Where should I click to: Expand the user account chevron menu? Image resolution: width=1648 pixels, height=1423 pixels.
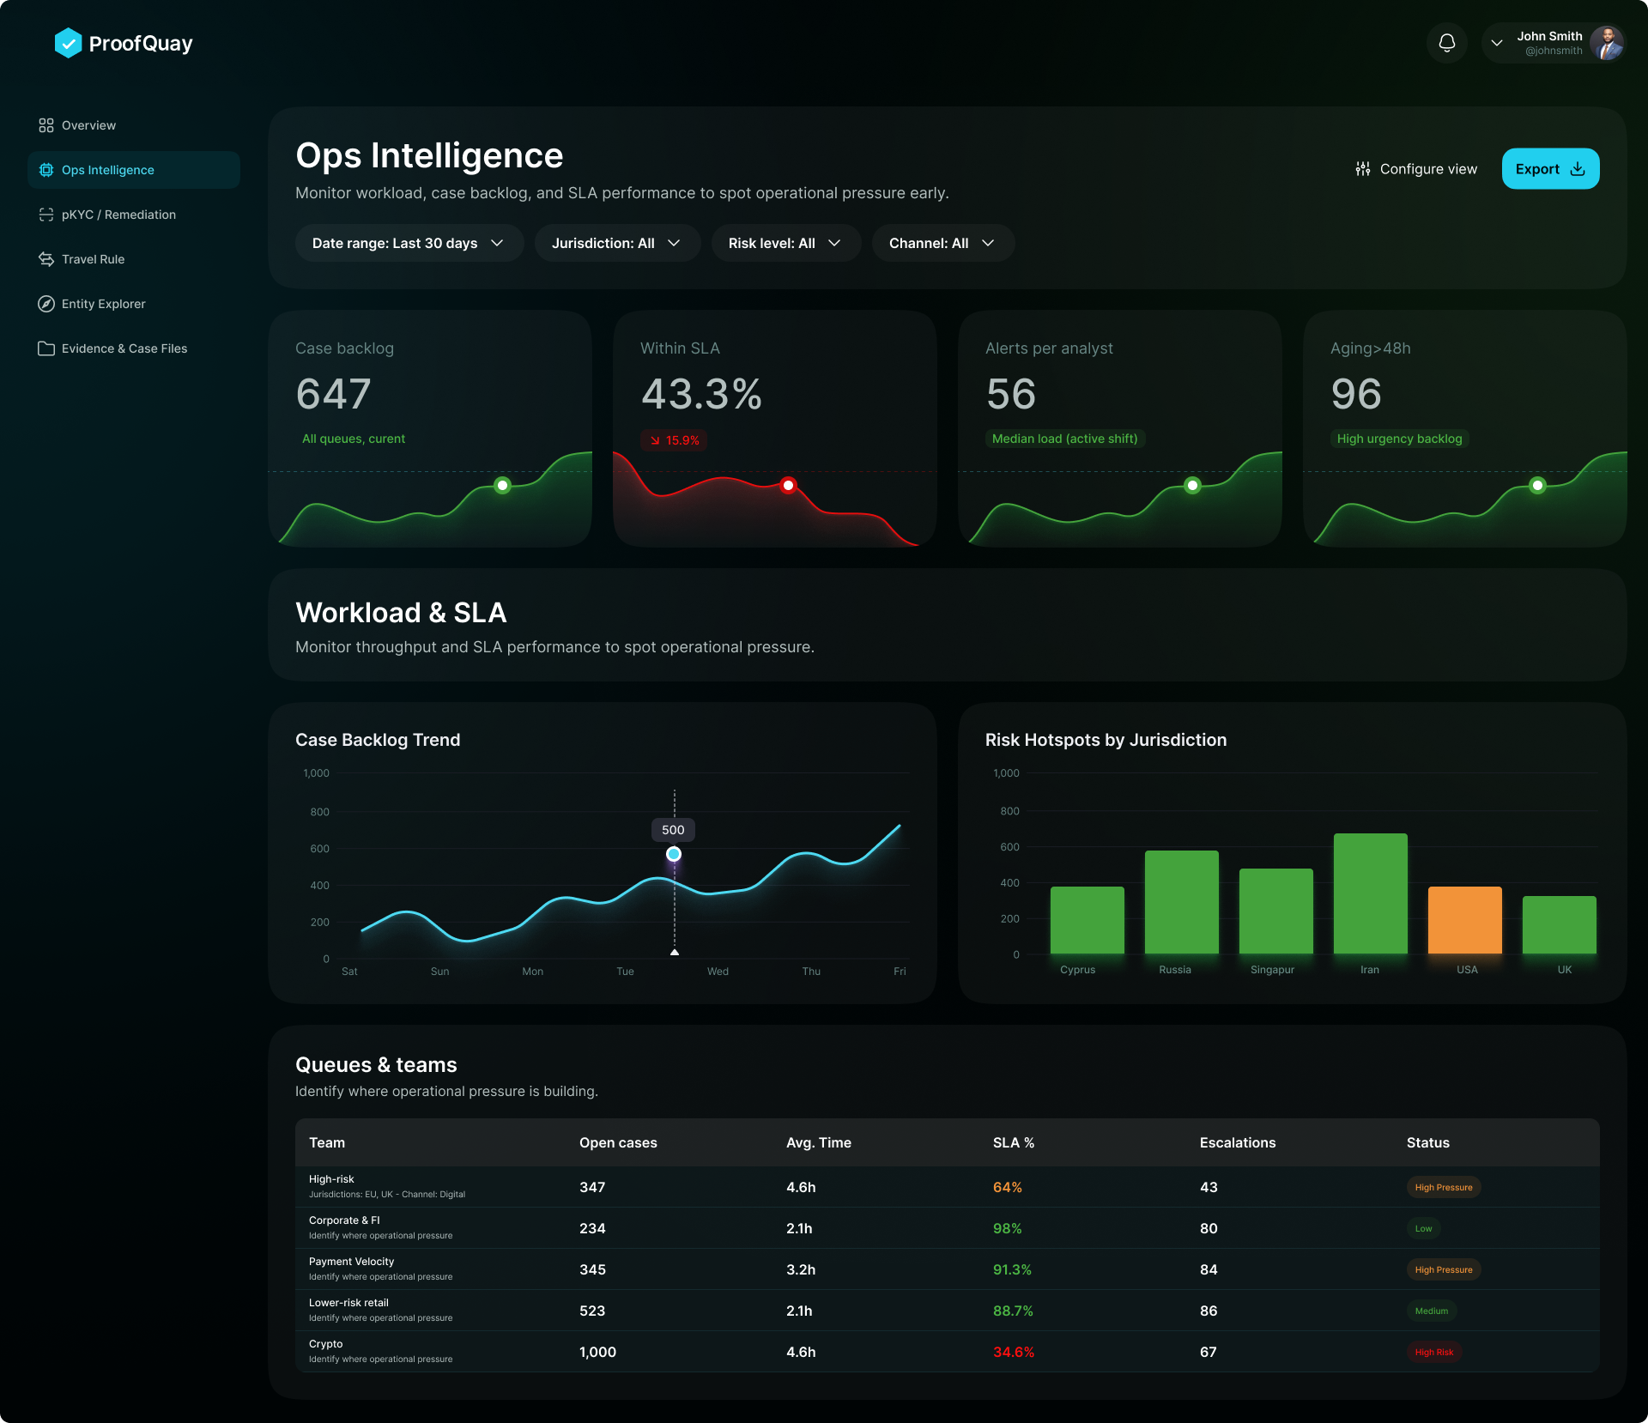1497,43
